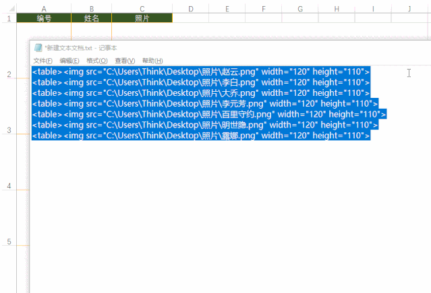This screenshot has height=293, width=431.
Task: Click empty cell G1 in Excel
Action: coord(300,18)
